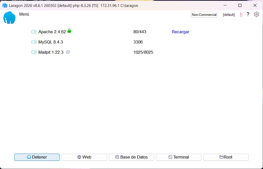Click the Laragon elephant logo
This screenshot has width=263, height=169.
tap(9, 18)
